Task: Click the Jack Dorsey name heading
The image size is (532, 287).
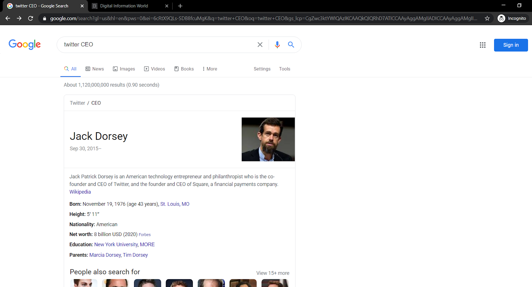Action: (99, 136)
